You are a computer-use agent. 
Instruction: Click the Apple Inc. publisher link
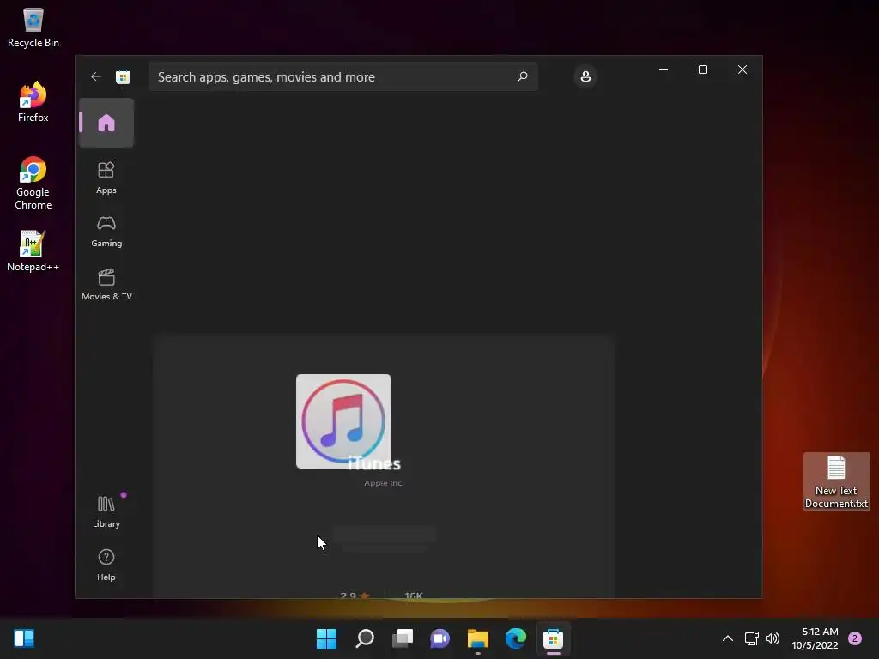pyautogui.click(x=384, y=483)
